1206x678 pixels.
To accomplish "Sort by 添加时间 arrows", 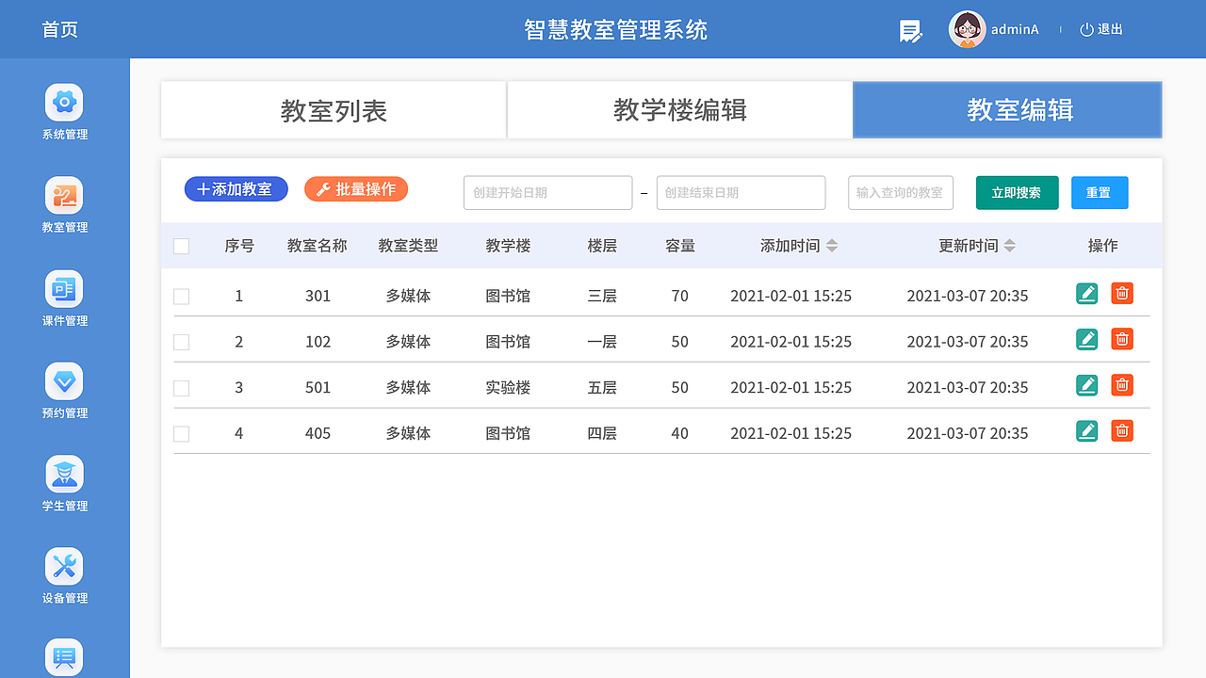I will pos(832,246).
